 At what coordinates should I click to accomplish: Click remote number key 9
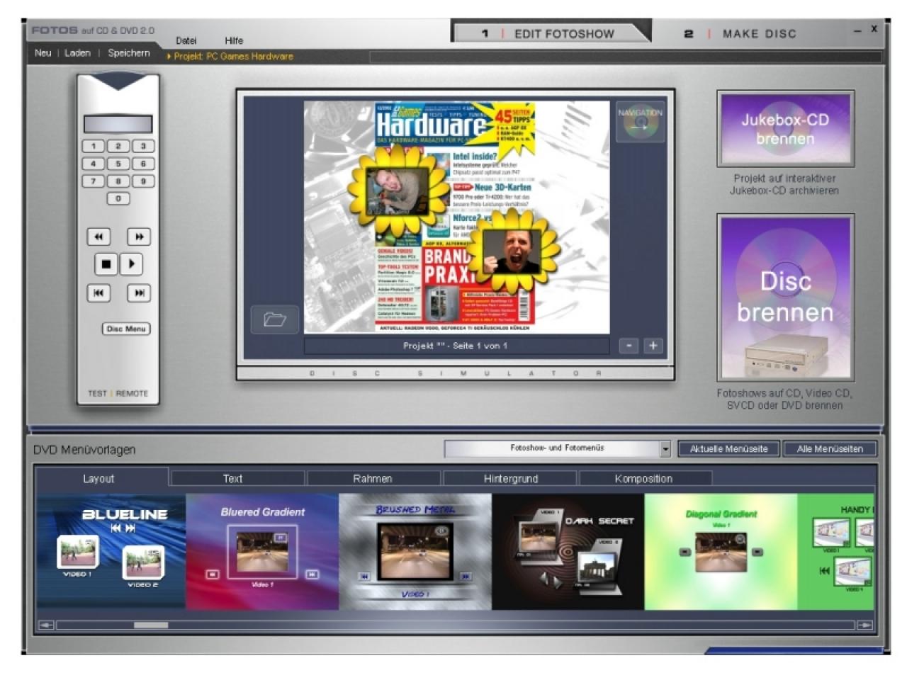click(x=143, y=181)
